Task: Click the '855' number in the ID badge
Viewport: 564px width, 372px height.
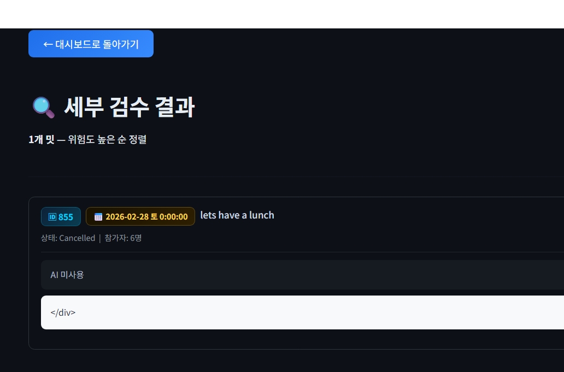Action: point(66,217)
